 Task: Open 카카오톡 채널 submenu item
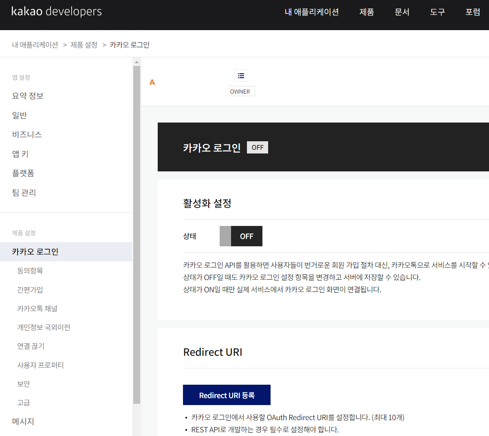point(37,309)
